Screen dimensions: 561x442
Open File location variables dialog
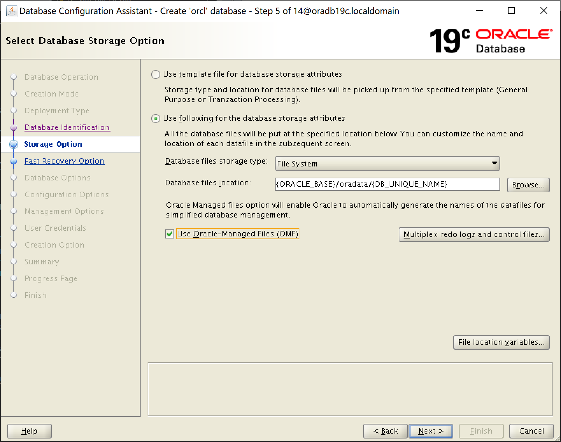(501, 342)
